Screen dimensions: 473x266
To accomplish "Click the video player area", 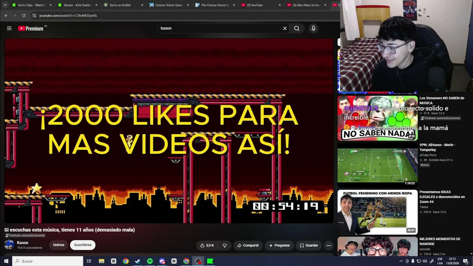I will 169,131.
